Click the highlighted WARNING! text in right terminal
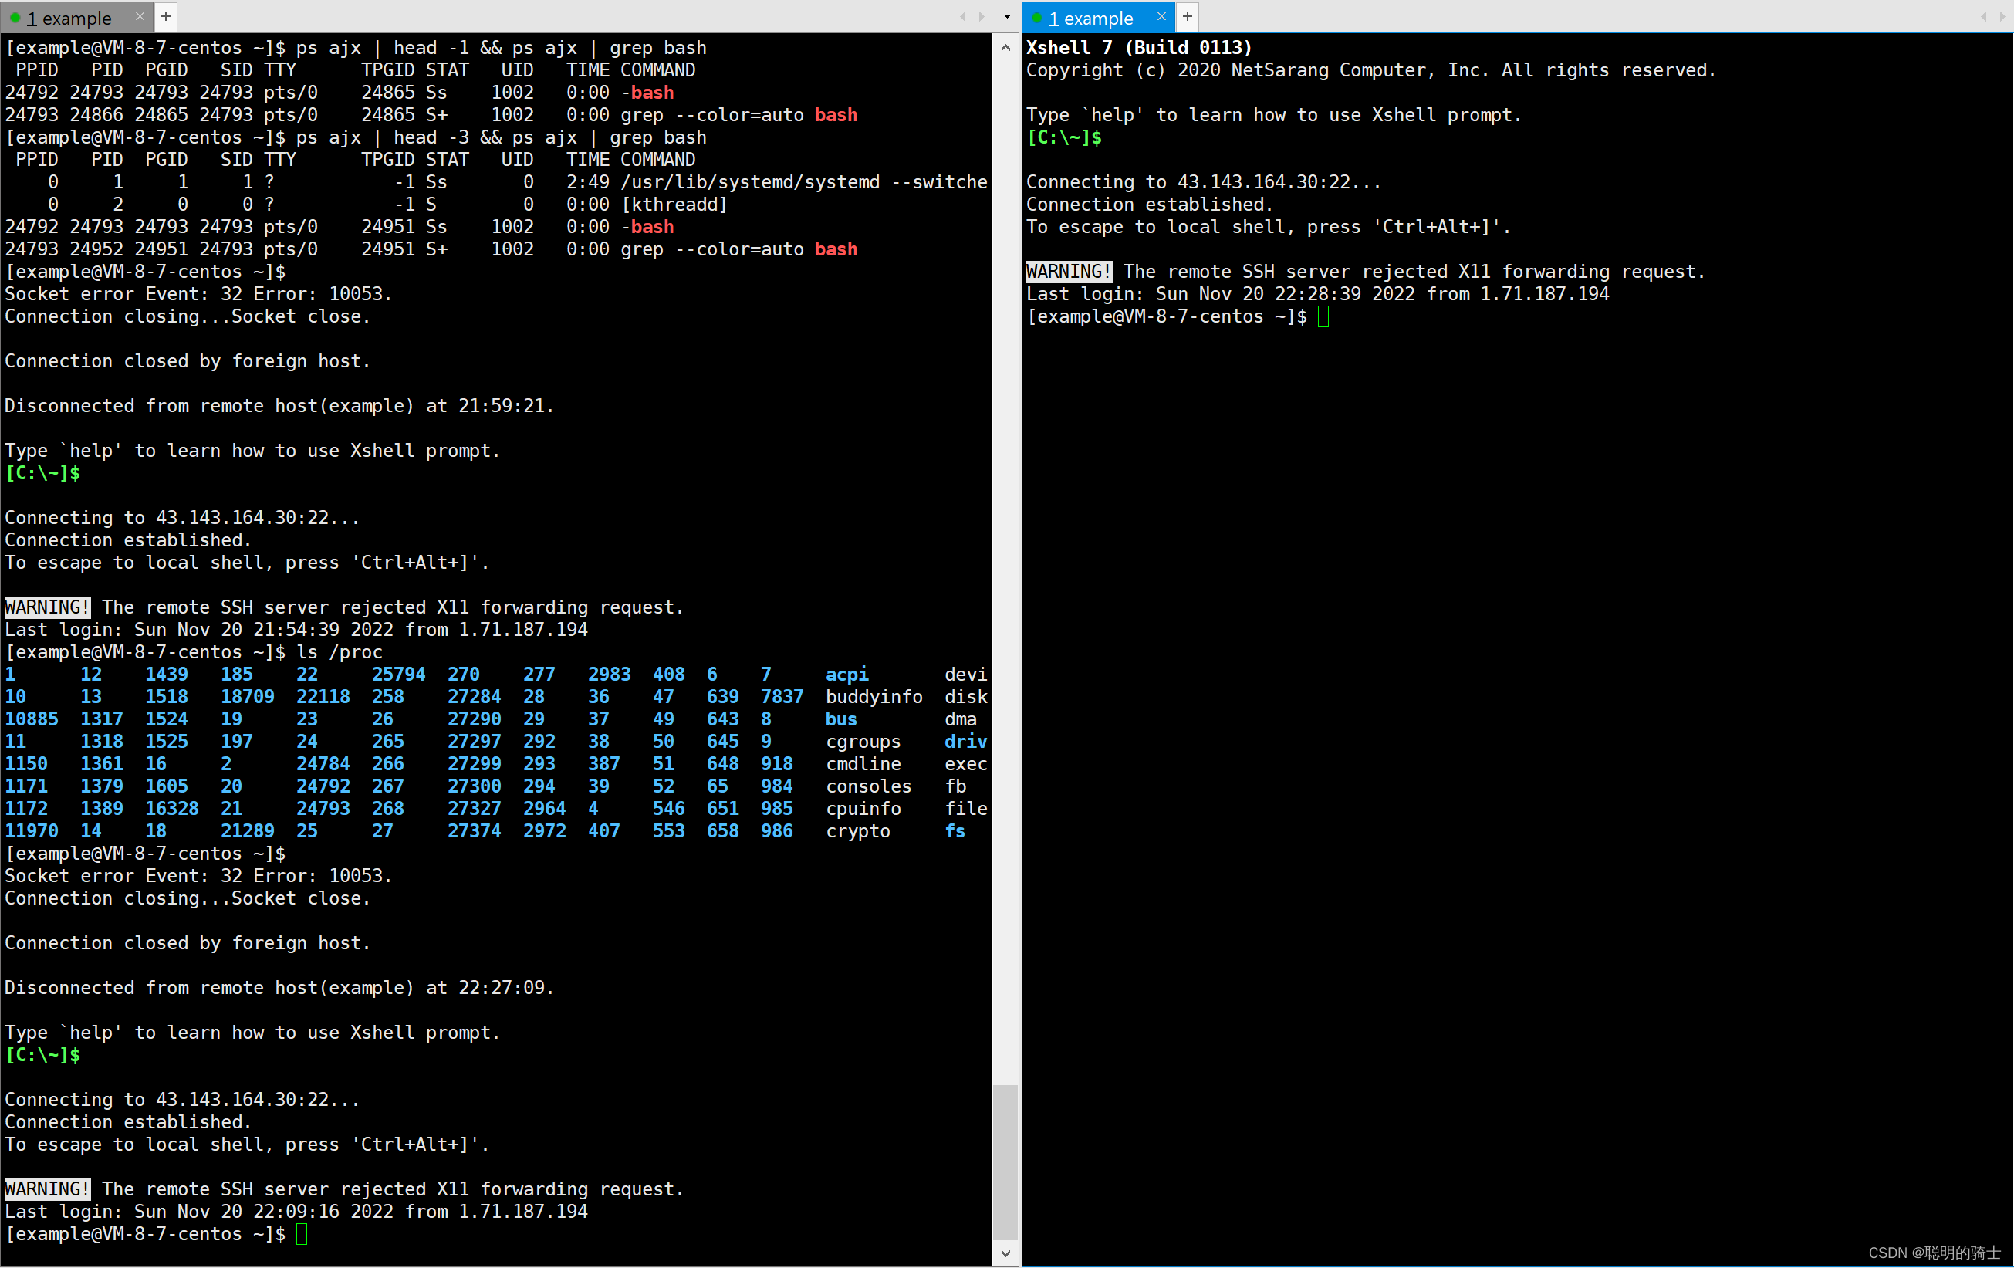 coord(1067,271)
